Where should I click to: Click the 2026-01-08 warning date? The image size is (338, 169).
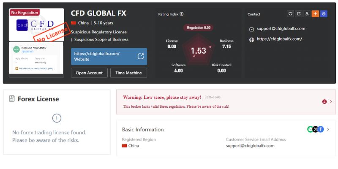point(213,97)
